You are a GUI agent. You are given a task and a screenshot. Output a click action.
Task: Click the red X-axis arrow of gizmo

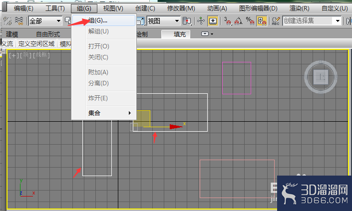click(176, 127)
